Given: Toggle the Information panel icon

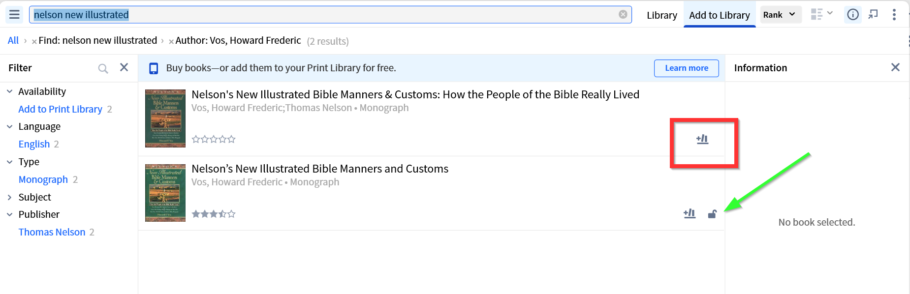Looking at the screenshot, I should click(x=852, y=15).
